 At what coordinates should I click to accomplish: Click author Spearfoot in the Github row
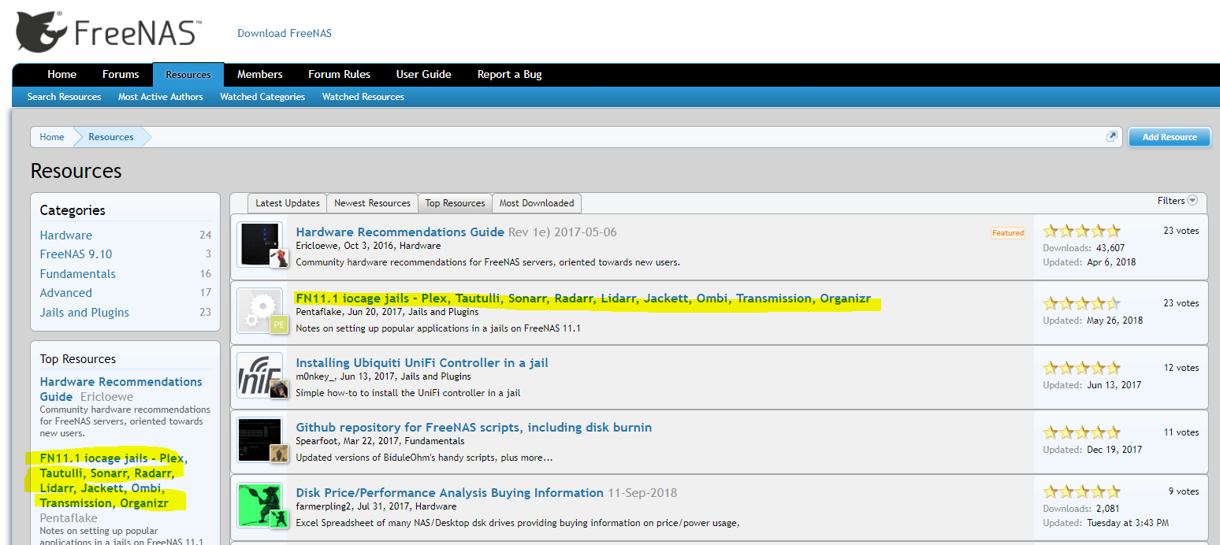coord(317,441)
